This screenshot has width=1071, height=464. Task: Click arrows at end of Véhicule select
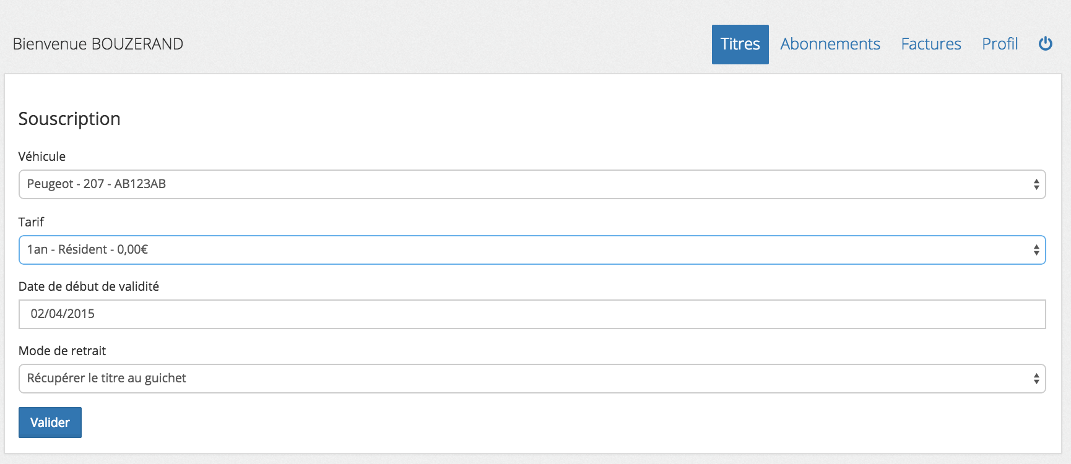point(1036,184)
